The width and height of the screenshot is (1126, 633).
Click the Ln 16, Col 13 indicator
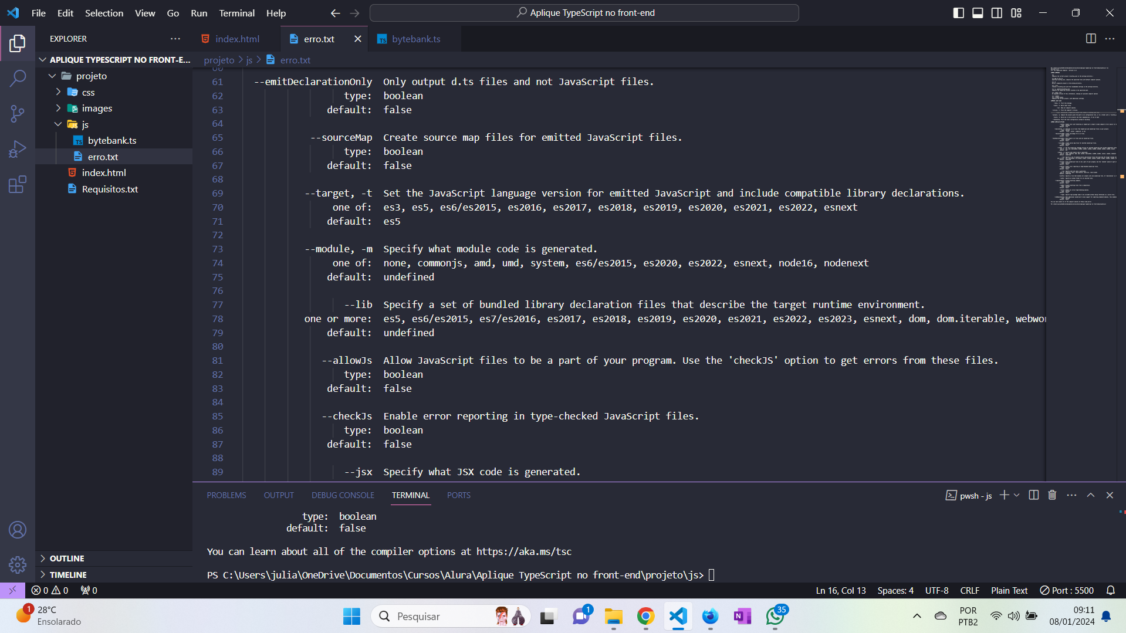coord(840,590)
